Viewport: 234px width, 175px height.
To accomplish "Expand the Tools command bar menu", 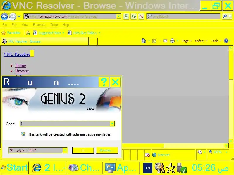I will [x=216, y=41].
